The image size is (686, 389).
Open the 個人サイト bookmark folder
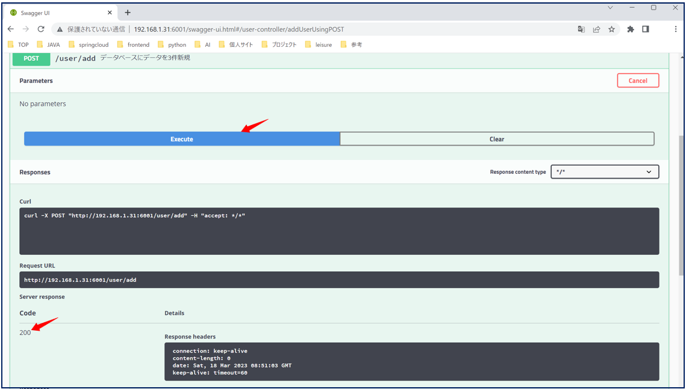click(x=236, y=44)
